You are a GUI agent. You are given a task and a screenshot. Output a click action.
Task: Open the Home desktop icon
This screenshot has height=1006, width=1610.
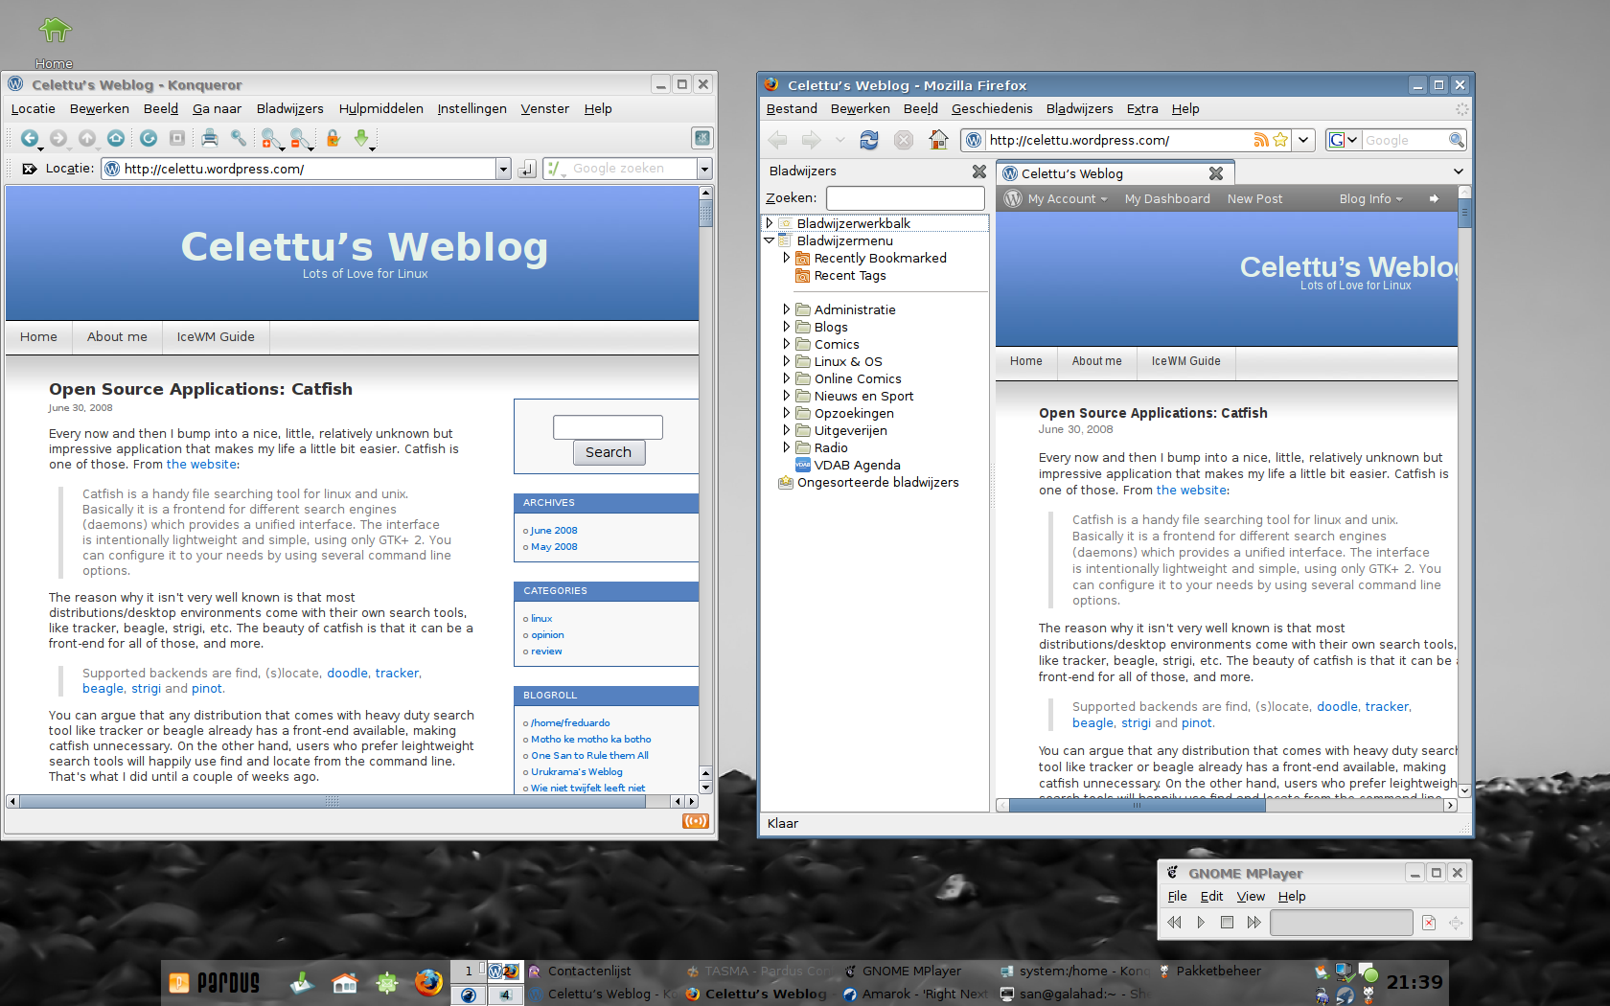(55, 42)
